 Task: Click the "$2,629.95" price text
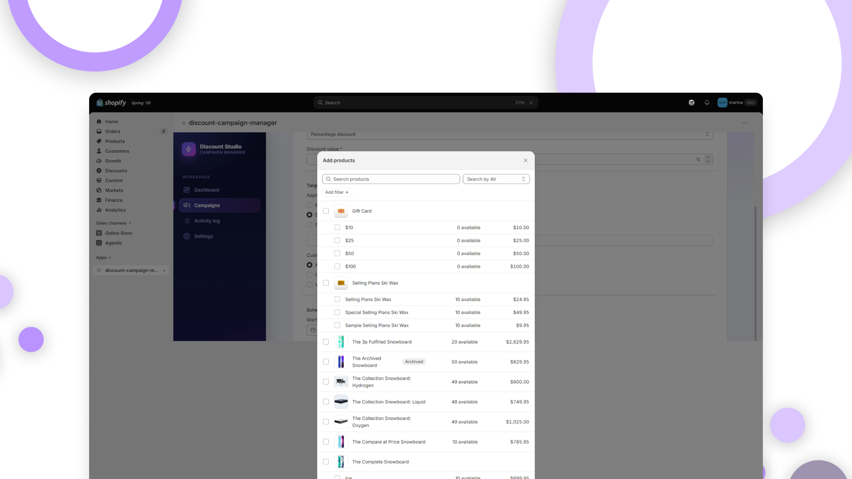(517, 342)
